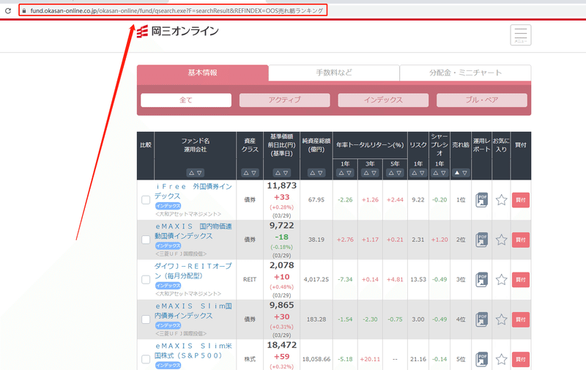This screenshot has height=370, width=586.
Task: Sort descending by 純資産総額 column
Action: [x=320, y=173]
